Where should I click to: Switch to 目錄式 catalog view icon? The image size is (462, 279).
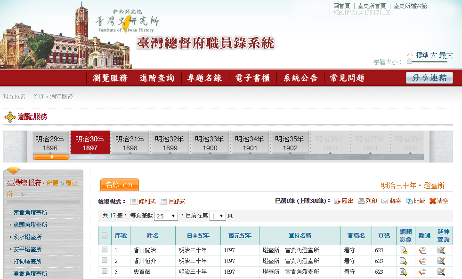[163, 201]
